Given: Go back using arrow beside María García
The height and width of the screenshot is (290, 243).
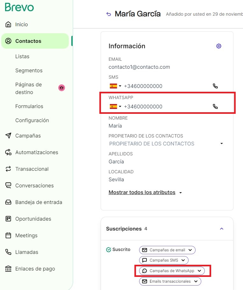Looking at the screenshot, I should [109, 14].
